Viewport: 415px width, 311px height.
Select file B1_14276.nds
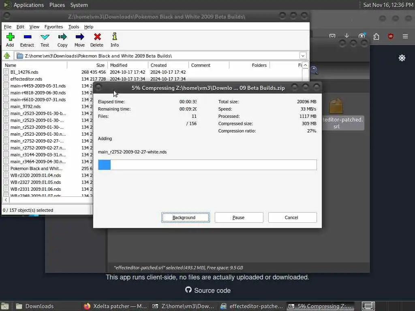click(24, 72)
